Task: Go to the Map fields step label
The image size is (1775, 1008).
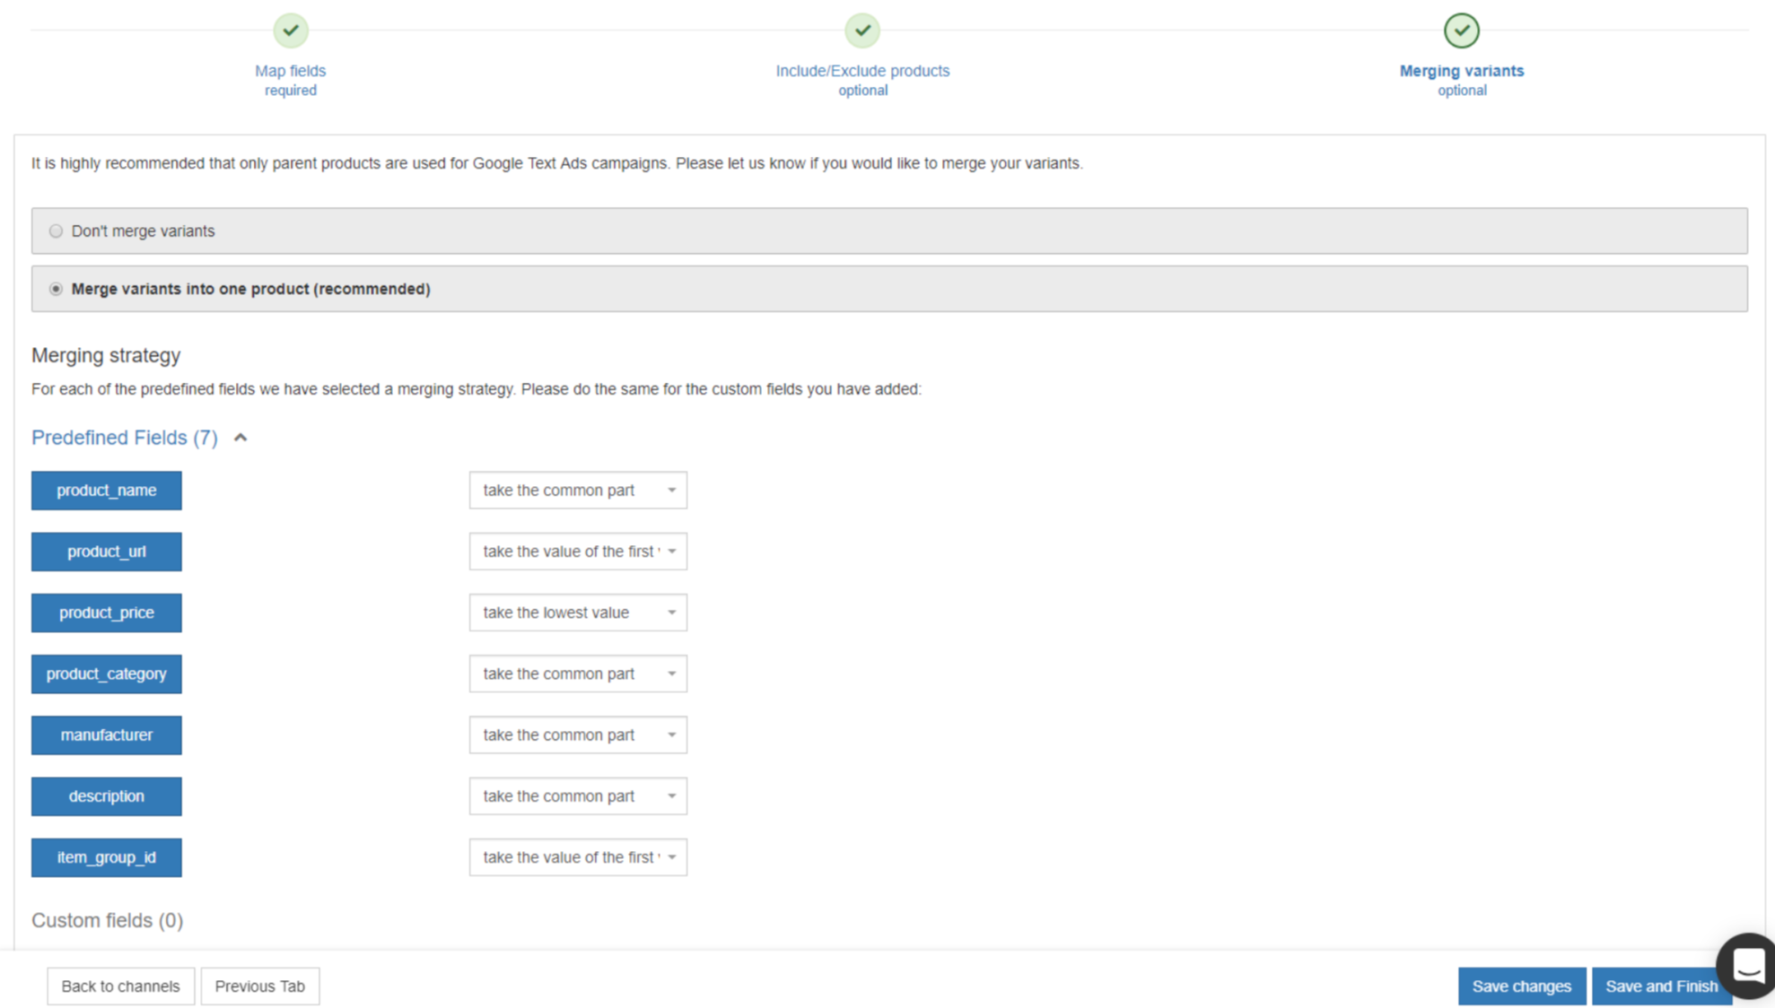Action: coord(290,71)
